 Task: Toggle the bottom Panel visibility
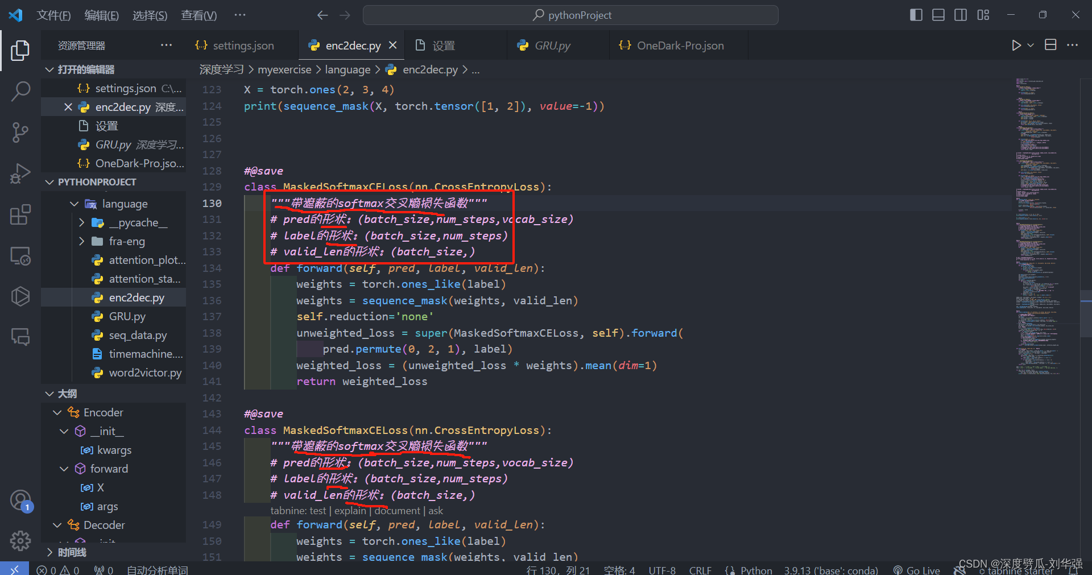(938, 15)
